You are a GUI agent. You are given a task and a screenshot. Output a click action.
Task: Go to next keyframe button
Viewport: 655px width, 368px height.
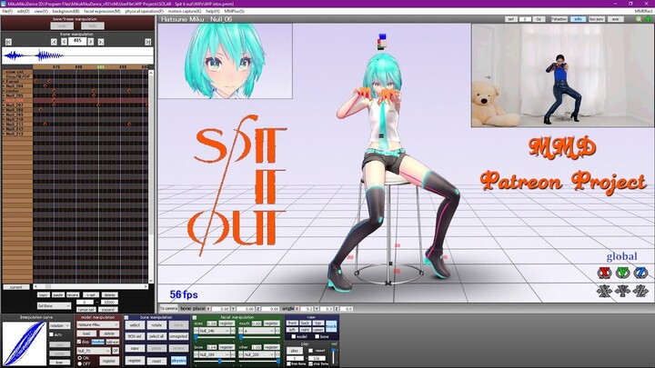[x=101, y=42]
